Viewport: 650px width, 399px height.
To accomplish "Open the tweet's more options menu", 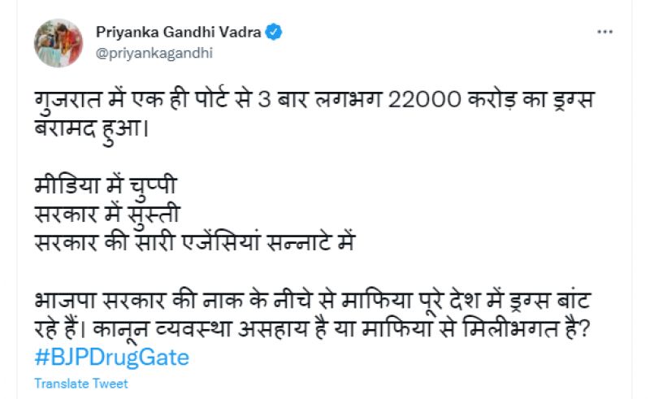I will point(605,33).
